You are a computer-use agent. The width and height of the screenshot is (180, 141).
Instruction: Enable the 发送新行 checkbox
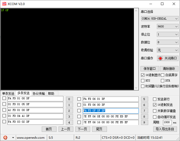point(155,99)
